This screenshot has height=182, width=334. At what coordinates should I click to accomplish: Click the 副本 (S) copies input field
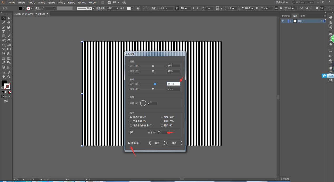point(162,132)
